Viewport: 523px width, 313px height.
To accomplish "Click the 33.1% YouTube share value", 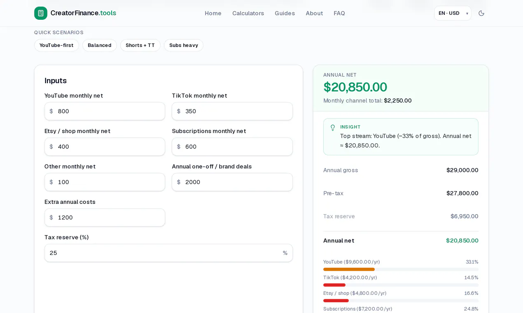I will point(472,262).
